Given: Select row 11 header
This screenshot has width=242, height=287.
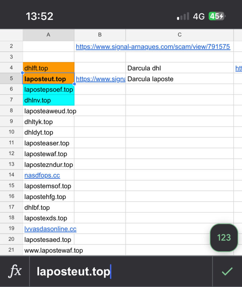Looking at the screenshot, I should (x=11, y=142).
